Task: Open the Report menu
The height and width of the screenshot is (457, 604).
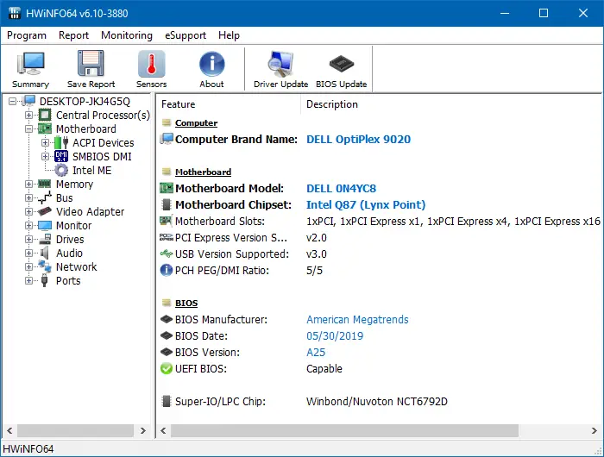Action: tap(73, 35)
